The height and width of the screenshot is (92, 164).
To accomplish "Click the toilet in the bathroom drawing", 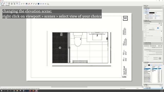I will point(78,39).
